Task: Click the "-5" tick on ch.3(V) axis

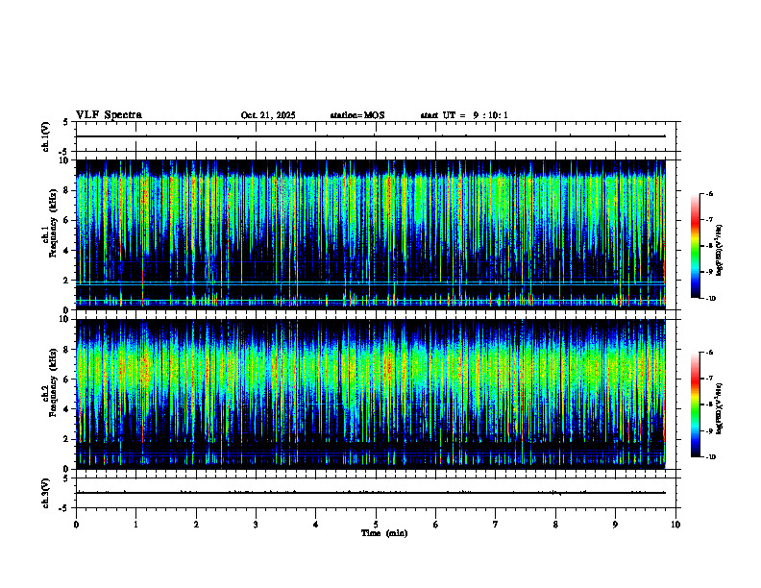Action: pyautogui.click(x=64, y=508)
